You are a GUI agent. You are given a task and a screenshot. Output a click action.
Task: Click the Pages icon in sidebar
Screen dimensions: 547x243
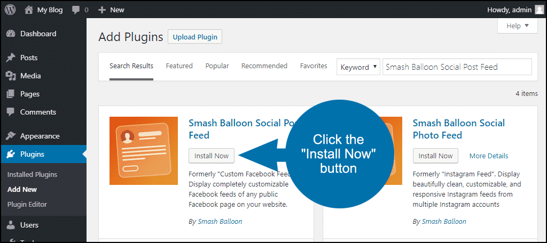(11, 94)
